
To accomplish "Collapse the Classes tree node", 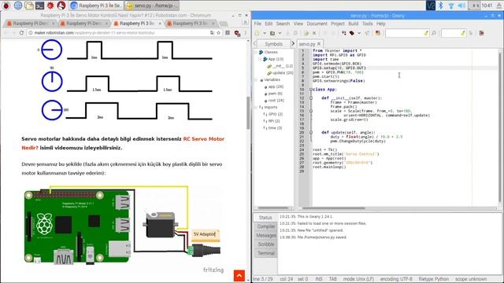I will pos(257,52).
